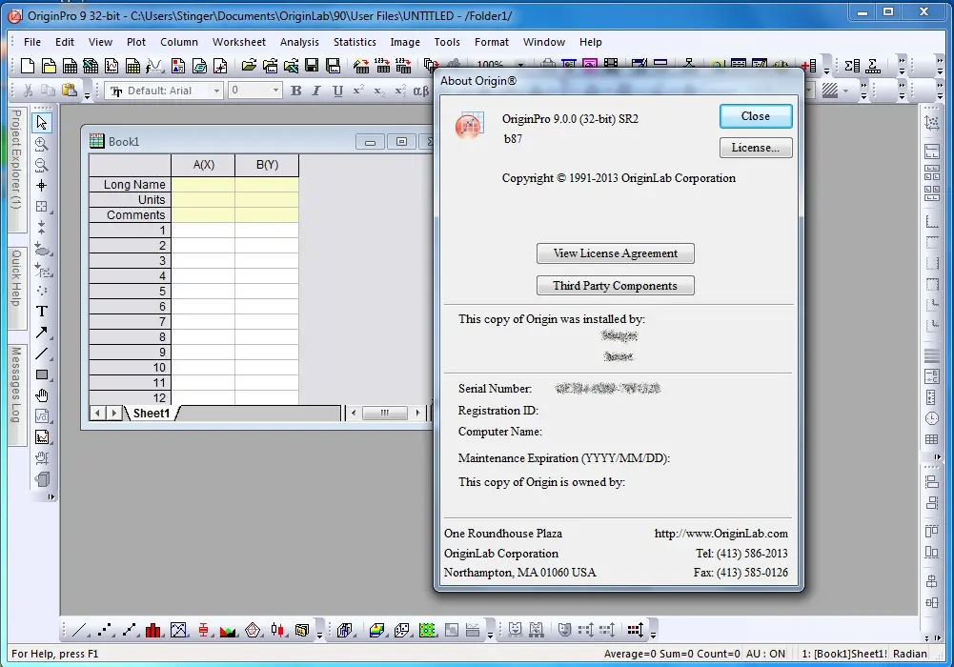
Task: Open the Statistics menu
Action: [x=355, y=42]
